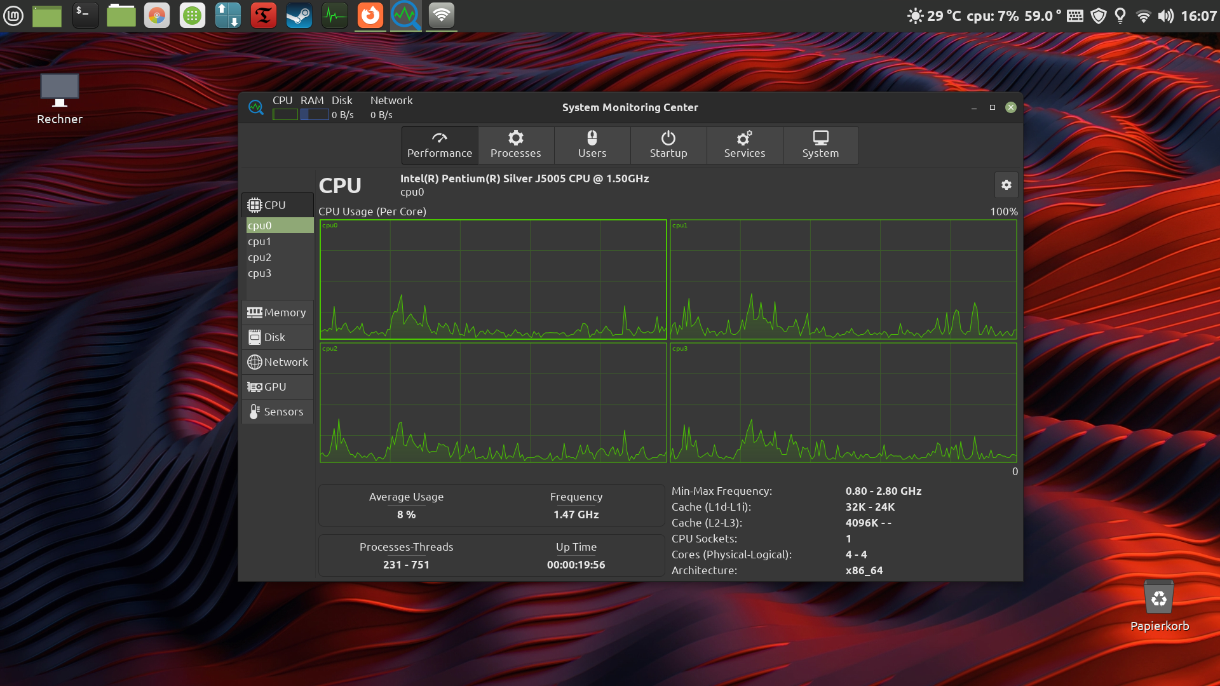Open the Users tab
This screenshot has width=1220, height=686.
[x=592, y=145]
